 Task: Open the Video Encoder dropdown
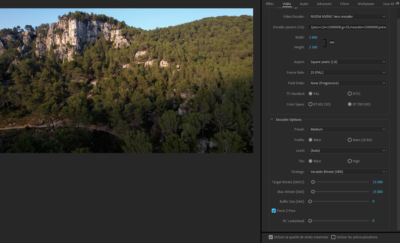pos(347,16)
